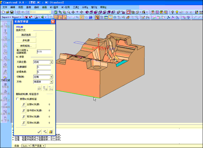Open the 切削侧 dropdown showing 左侧

pyautogui.click(x=51, y=77)
